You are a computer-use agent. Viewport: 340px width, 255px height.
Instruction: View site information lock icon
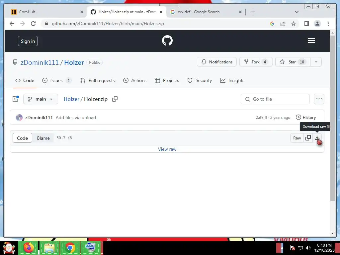coord(46,24)
